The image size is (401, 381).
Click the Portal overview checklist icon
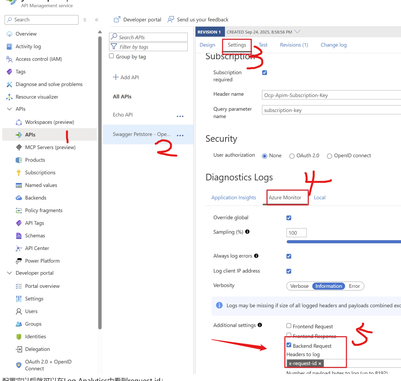pos(19,286)
